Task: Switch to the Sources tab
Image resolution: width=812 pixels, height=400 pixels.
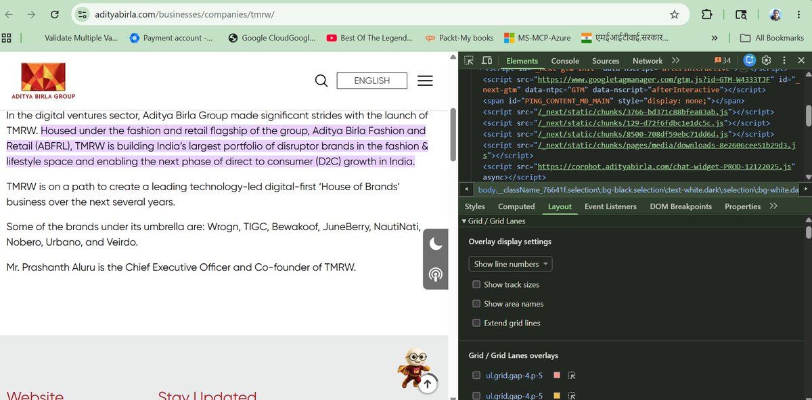Action: [606, 61]
